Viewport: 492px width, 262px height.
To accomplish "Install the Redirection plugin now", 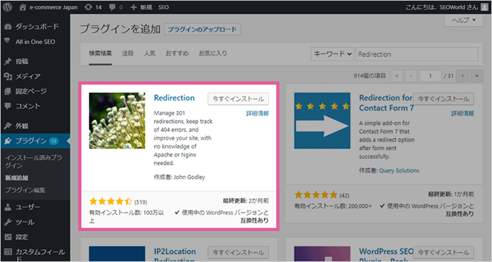I will pos(238,99).
